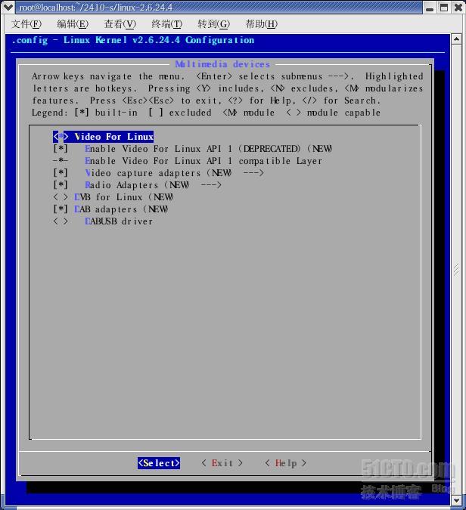This screenshot has width=466, height=510.
Task: Toggle Video For Linux tristate selector
Action: click(x=61, y=137)
